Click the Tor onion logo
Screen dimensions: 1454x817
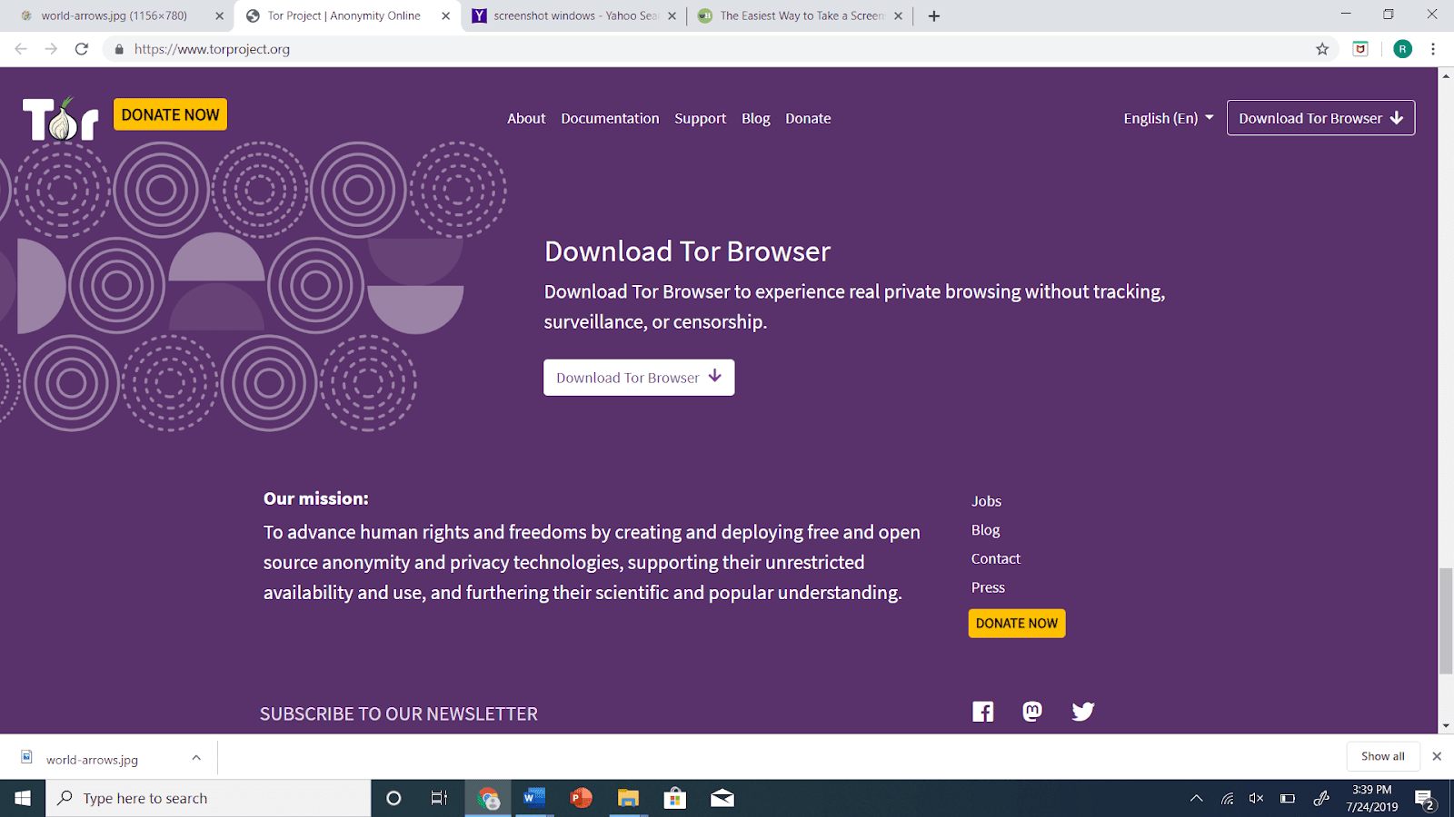point(60,117)
